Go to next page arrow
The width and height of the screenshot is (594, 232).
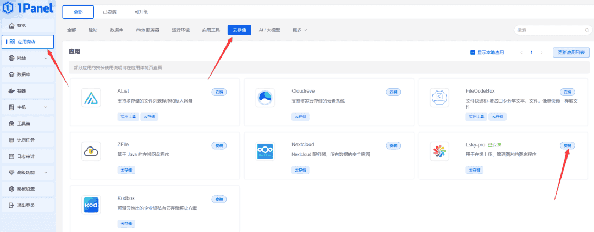click(542, 53)
